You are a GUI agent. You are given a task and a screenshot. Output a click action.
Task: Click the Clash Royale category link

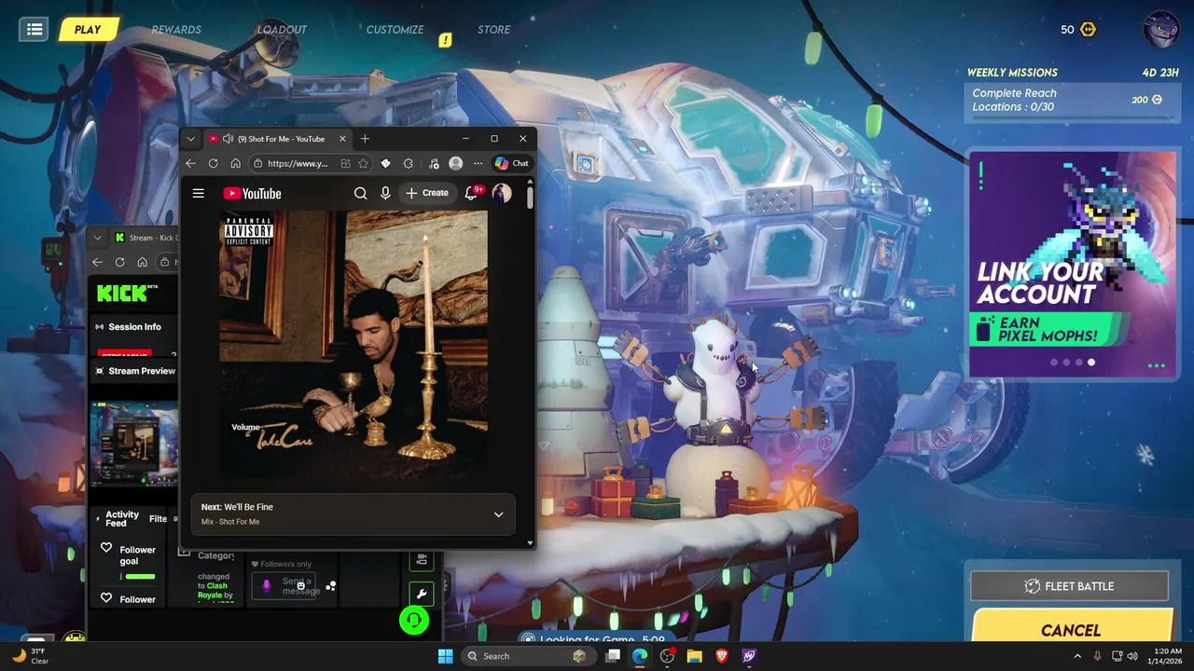(215, 590)
